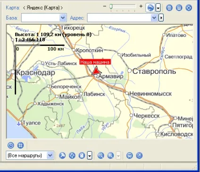Click the grid icon below the map
The height and width of the screenshot is (172, 200).
point(20,145)
